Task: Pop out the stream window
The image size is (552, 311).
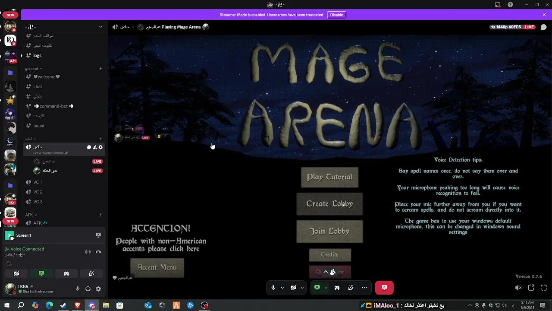Action: tap(531, 288)
